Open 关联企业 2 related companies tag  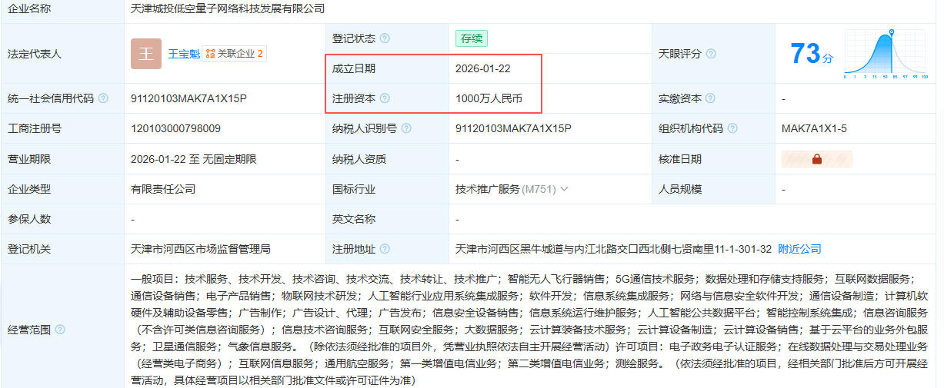[x=235, y=54]
